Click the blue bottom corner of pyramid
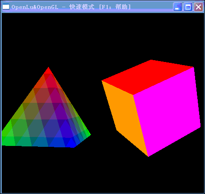 tap(72, 144)
